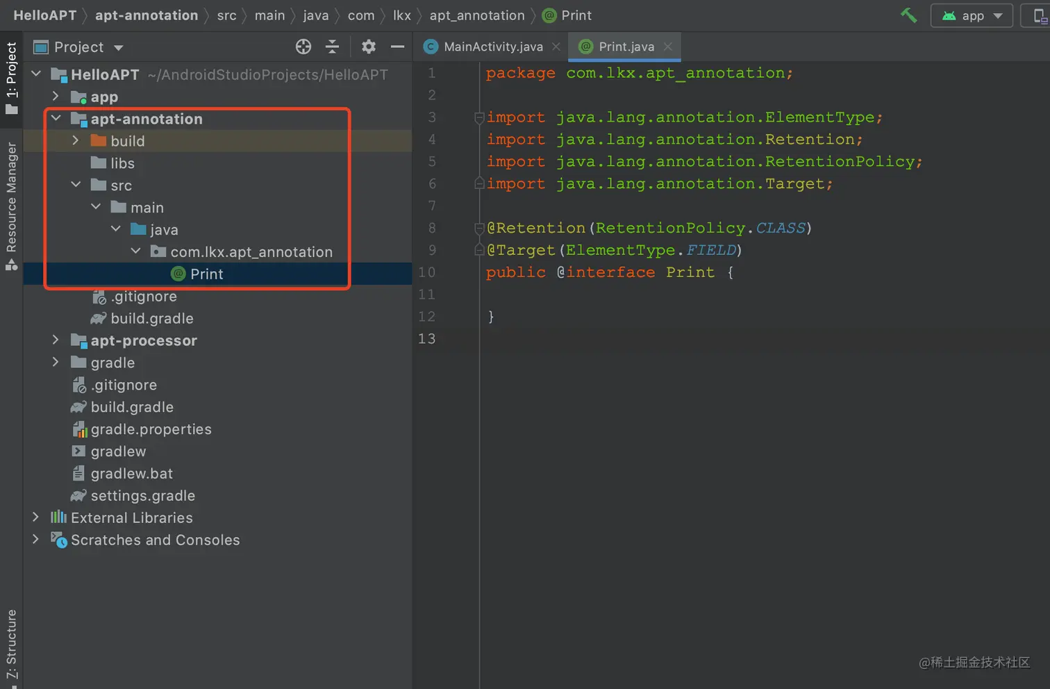The image size is (1050, 689).
Task: Select the gradlew file in tree
Action: pos(118,451)
